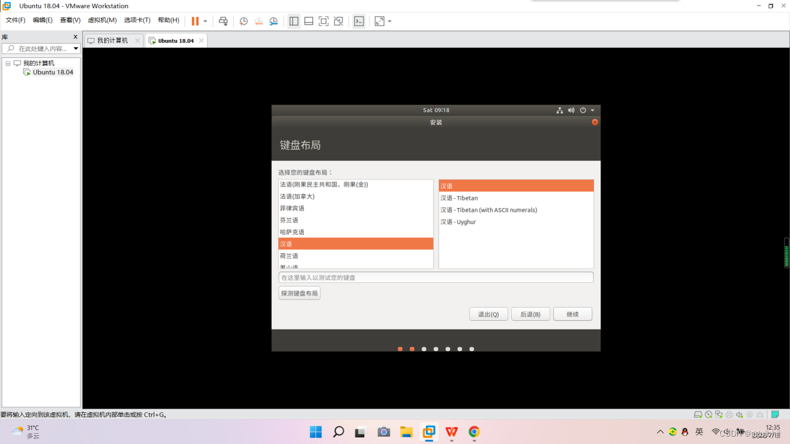Viewport: 790px width, 444px height.
Task: Click the Ubuntu network icon in top bar
Action: 559,110
